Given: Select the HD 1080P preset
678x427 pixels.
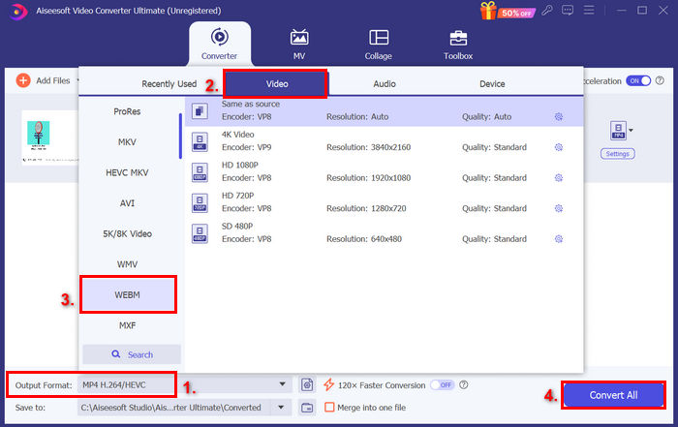Looking at the screenshot, I should coord(384,171).
